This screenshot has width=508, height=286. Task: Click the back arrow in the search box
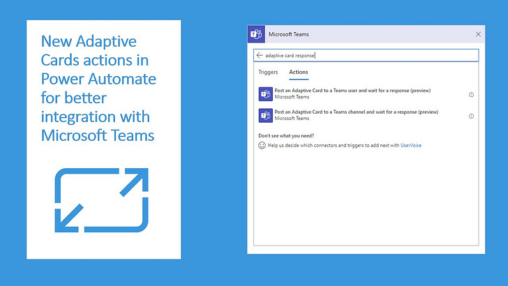[x=260, y=55]
